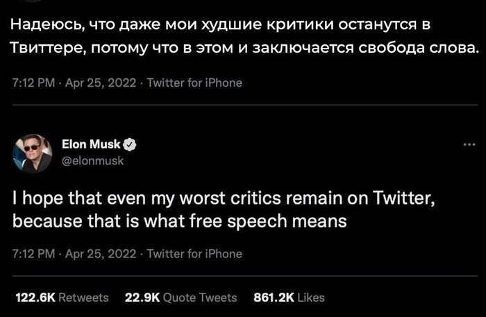Open the 22.9K Quote Tweets list
The width and height of the screenshot is (486, 317).
(181, 297)
